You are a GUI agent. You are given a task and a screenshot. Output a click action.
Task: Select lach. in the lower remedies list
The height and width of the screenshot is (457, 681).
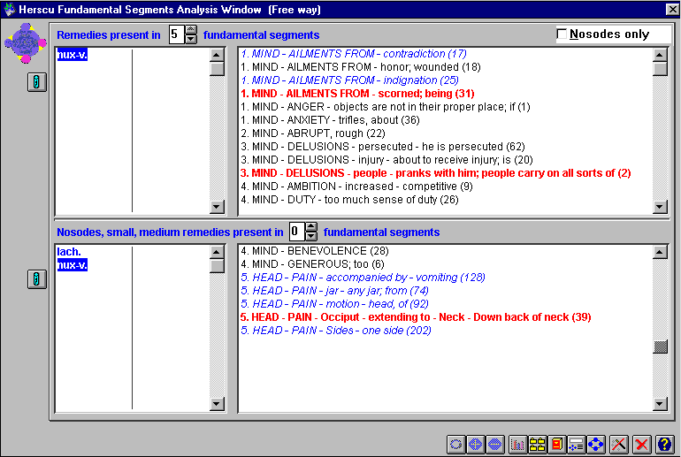tap(69, 252)
